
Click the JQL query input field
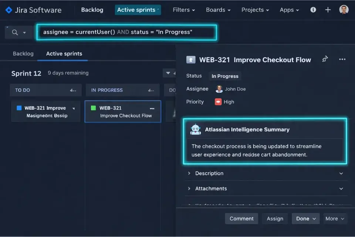tap(126, 32)
